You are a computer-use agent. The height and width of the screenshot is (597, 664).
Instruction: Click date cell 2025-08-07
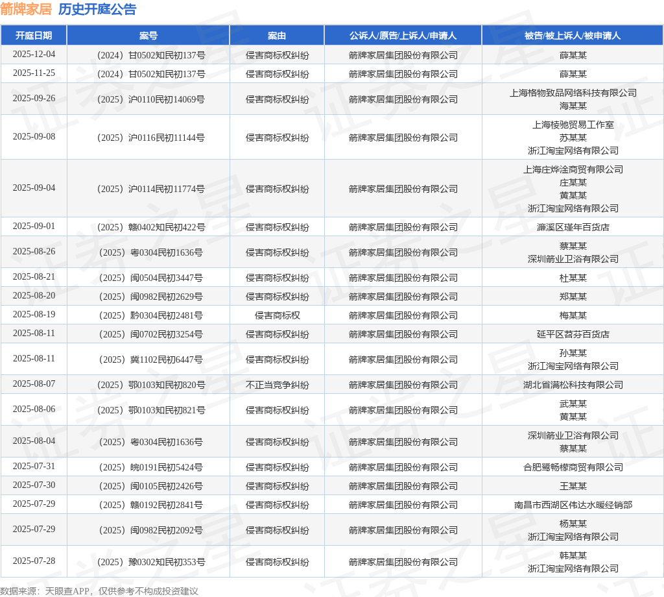point(34,384)
